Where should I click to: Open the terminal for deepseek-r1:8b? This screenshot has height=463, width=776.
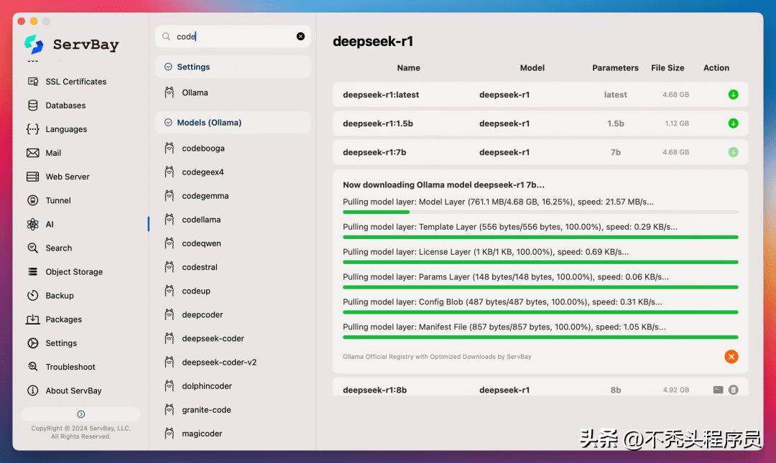point(719,389)
